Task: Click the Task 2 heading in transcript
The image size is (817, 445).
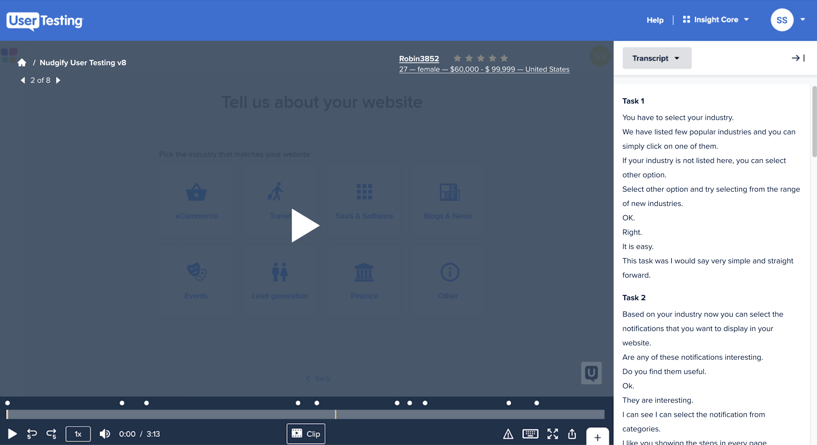Action: (634, 298)
